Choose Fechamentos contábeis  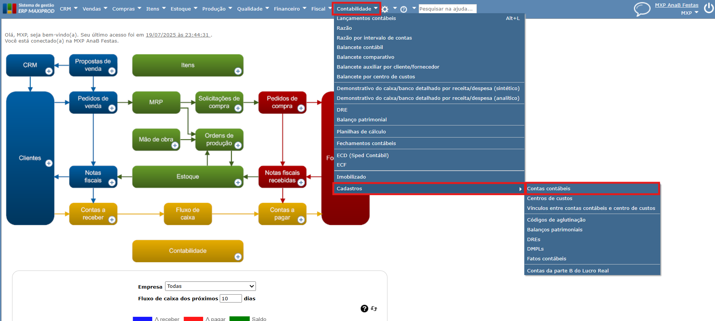tap(429, 143)
